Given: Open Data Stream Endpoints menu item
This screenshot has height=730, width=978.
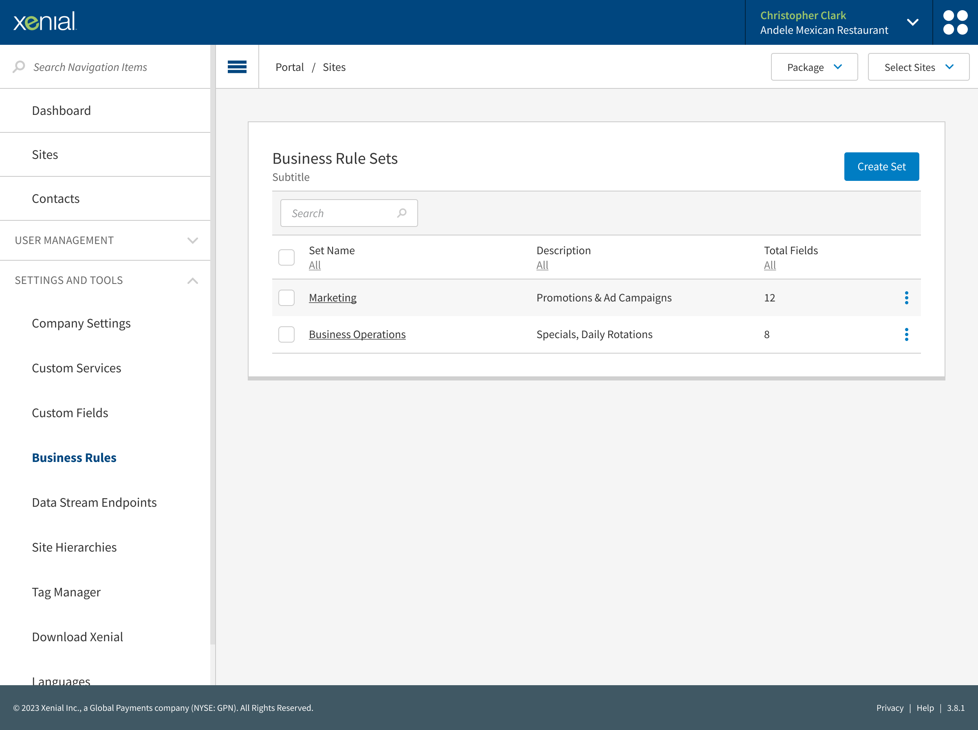Looking at the screenshot, I should (x=94, y=502).
